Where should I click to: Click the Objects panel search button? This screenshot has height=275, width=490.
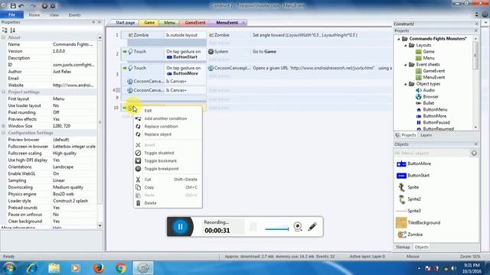tap(474, 153)
